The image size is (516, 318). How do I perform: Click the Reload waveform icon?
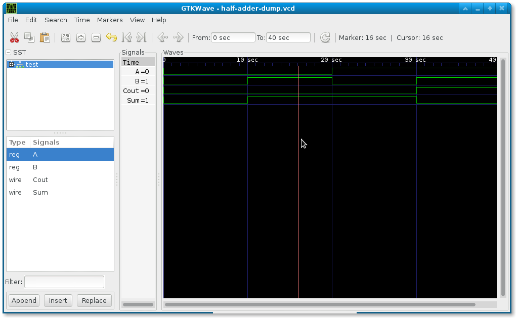click(325, 37)
